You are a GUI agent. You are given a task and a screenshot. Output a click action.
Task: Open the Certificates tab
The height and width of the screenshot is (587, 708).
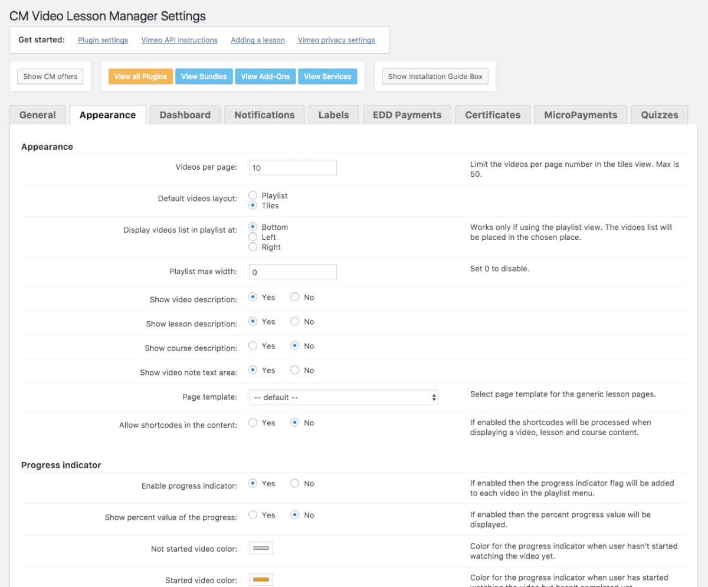(493, 115)
